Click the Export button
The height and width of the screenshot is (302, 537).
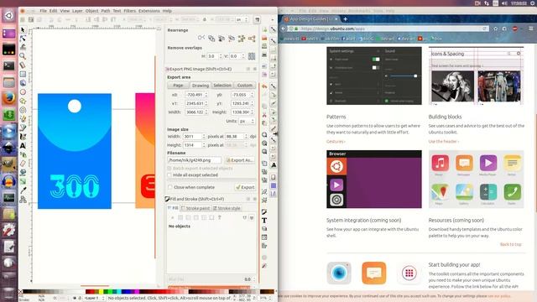pyautogui.click(x=245, y=187)
